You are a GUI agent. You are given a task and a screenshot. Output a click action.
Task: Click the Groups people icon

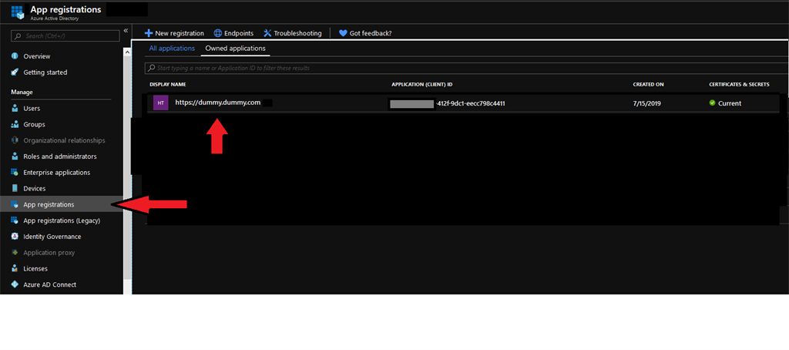click(x=15, y=124)
